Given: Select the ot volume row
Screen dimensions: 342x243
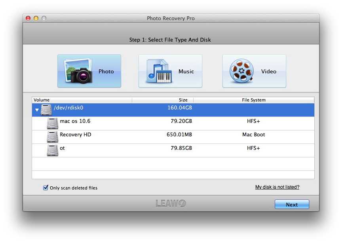Looking at the screenshot, I should pyautogui.click(x=173, y=151).
